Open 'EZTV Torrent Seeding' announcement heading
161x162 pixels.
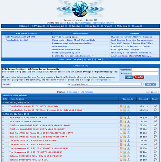coord(31,69)
